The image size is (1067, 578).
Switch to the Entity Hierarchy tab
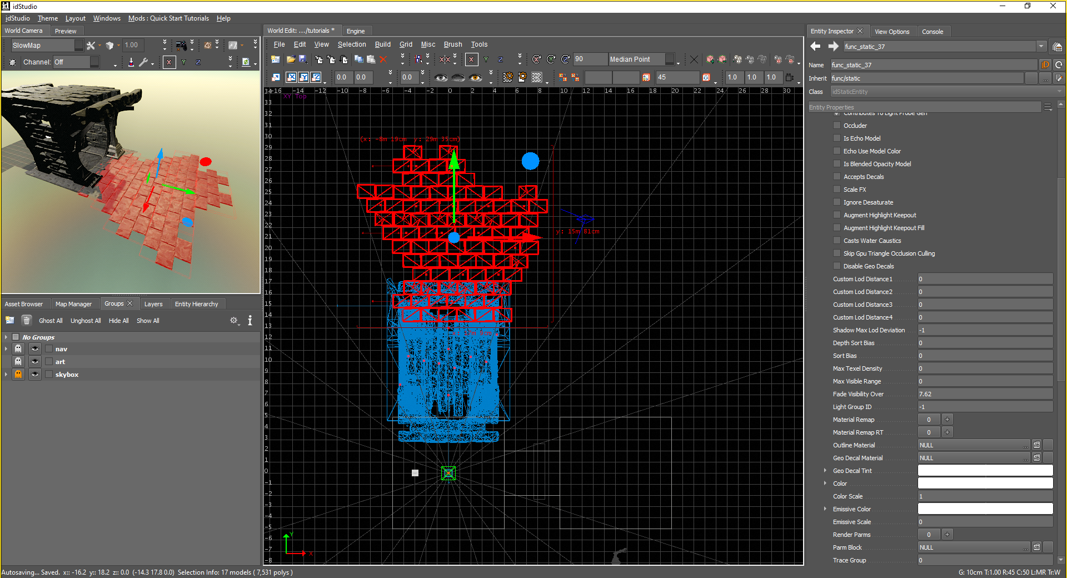coord(196,304)
